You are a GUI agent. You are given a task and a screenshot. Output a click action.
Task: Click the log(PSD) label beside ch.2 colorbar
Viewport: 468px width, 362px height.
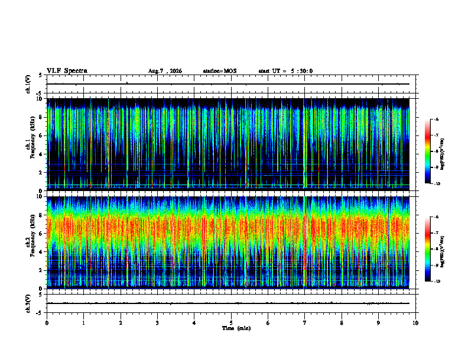443,252
